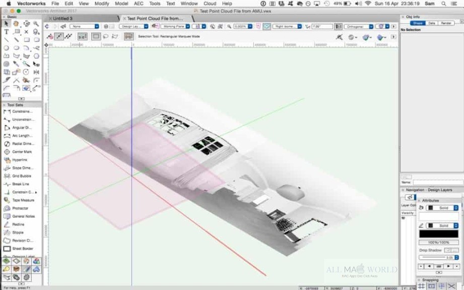Viewport: 464px width, 290px height.
Task: Toggle Snap to Grid in Snapping palette
Action: (421, 286)
